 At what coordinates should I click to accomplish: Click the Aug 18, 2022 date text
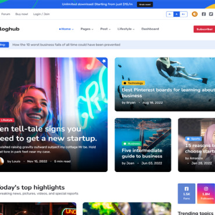pos(153,103)
